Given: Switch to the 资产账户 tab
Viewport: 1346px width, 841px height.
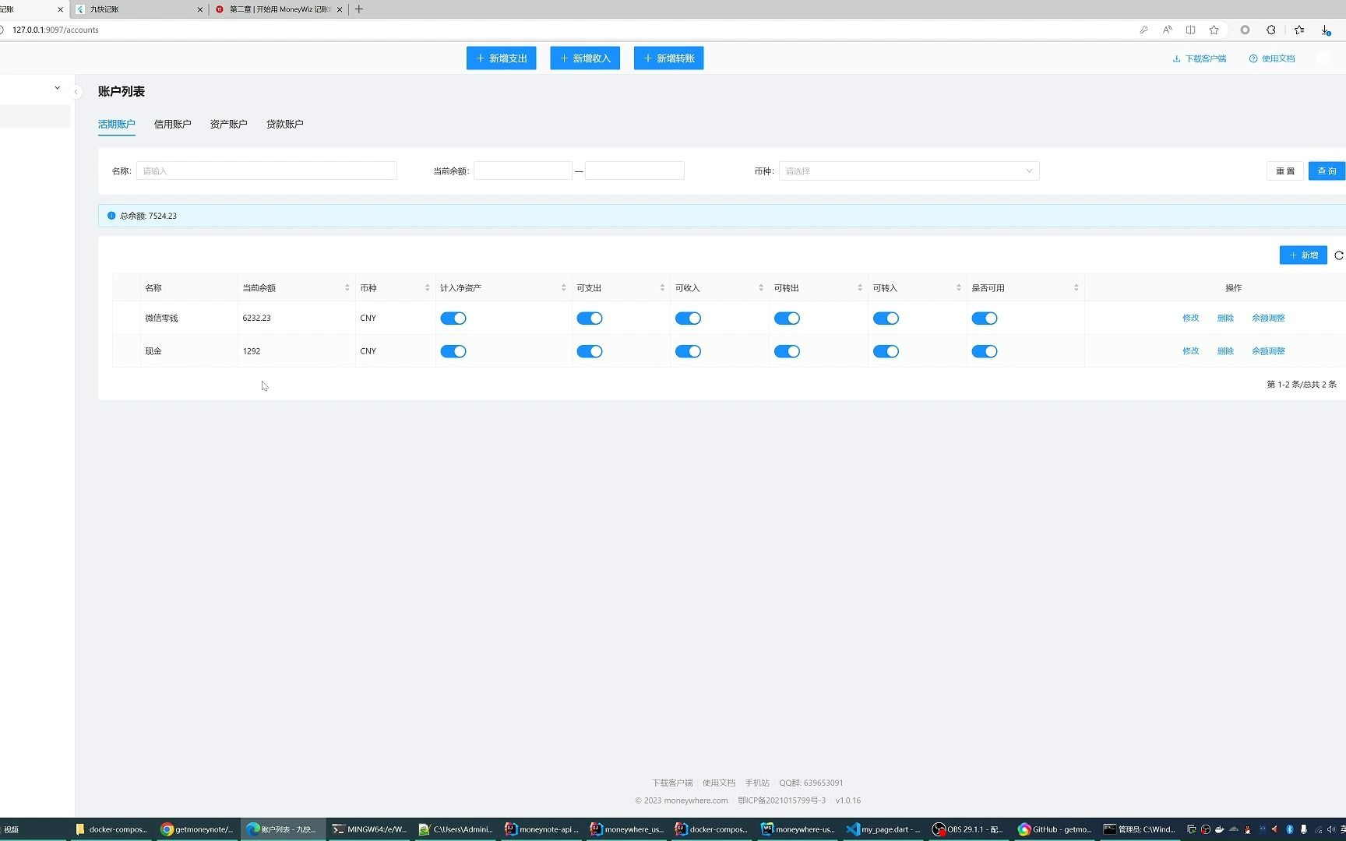Looking at the screenshot, I should coord(229,125).
